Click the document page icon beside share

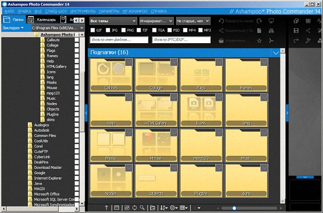click(259, 31)
